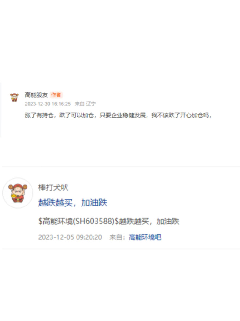The height and width of the screenshot is (321, 240).
Task: Click the phrase 跌了可以加仓 in the comment
Action: (x=77, y=115)
